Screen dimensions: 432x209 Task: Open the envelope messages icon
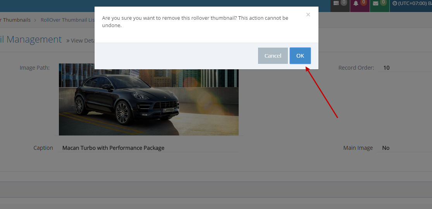tap(375, 3)
